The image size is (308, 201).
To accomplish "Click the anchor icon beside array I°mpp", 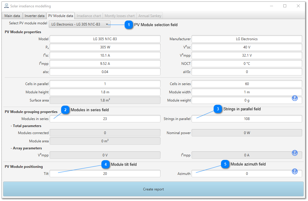I will point(295,153).
